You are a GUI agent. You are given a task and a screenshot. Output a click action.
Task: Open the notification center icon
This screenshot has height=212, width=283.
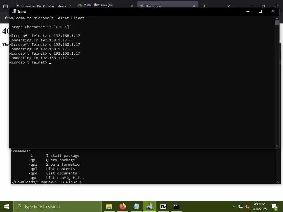(x=274, y=207)
